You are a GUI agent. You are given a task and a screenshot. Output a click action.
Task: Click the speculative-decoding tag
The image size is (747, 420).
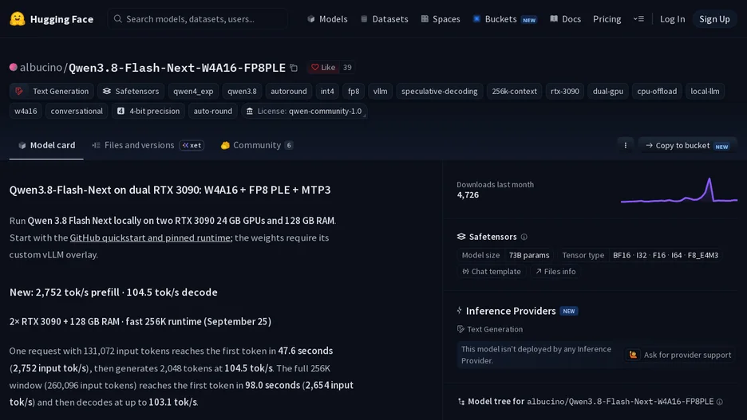[439, 91]
